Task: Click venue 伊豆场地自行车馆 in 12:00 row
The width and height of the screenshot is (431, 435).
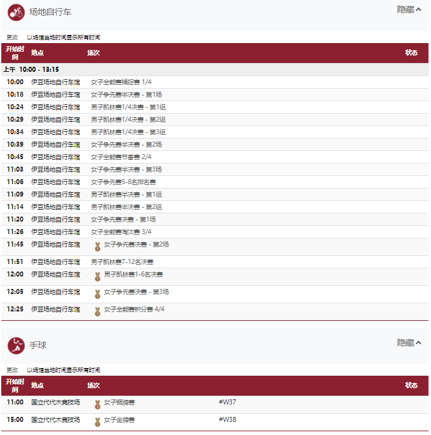Action: pyautogui.click(x=56, y=275)
